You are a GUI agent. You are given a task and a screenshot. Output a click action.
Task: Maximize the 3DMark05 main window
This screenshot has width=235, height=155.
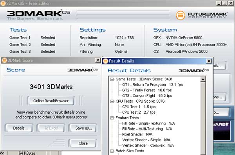224,3
